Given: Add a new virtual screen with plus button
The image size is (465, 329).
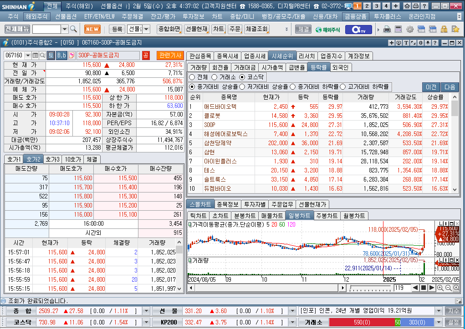Looking at the screenshot, I should tap(396, 6).
